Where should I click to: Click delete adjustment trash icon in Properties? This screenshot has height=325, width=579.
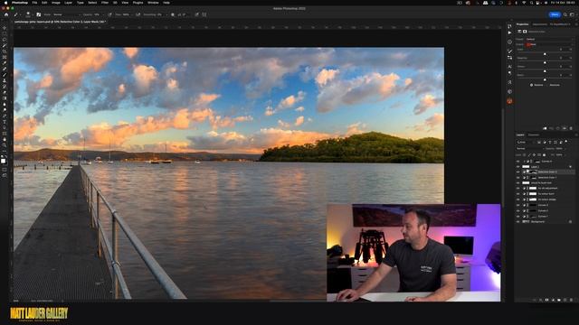(571, 128)
